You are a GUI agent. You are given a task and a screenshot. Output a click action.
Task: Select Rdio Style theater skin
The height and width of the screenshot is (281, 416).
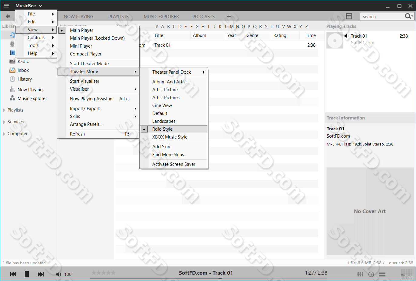[x=174, y=129]
